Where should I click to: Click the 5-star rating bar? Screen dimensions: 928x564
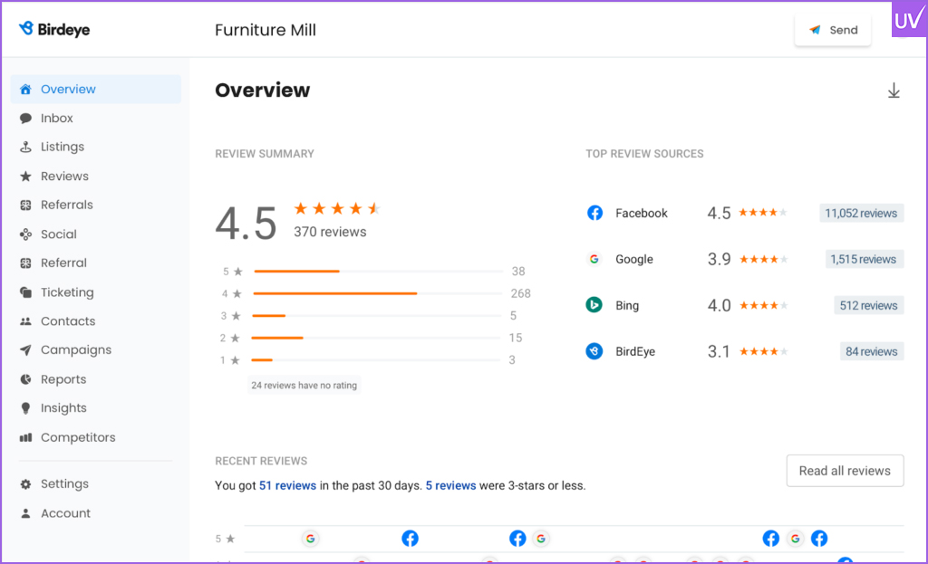tap(378, 272)
